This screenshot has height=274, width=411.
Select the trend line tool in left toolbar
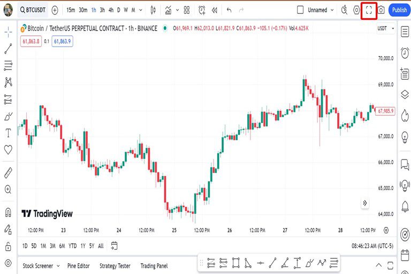8,49
